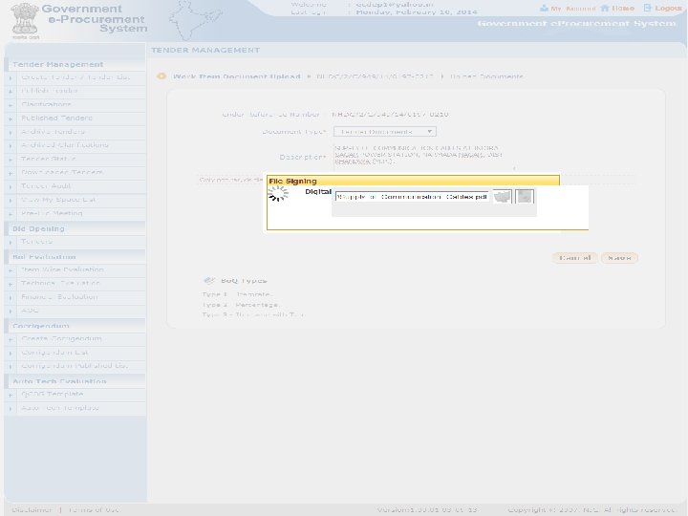Open Pre-Bid Meeting sidebar item
This screenshot has height=516, width=688.
point(52,213)
